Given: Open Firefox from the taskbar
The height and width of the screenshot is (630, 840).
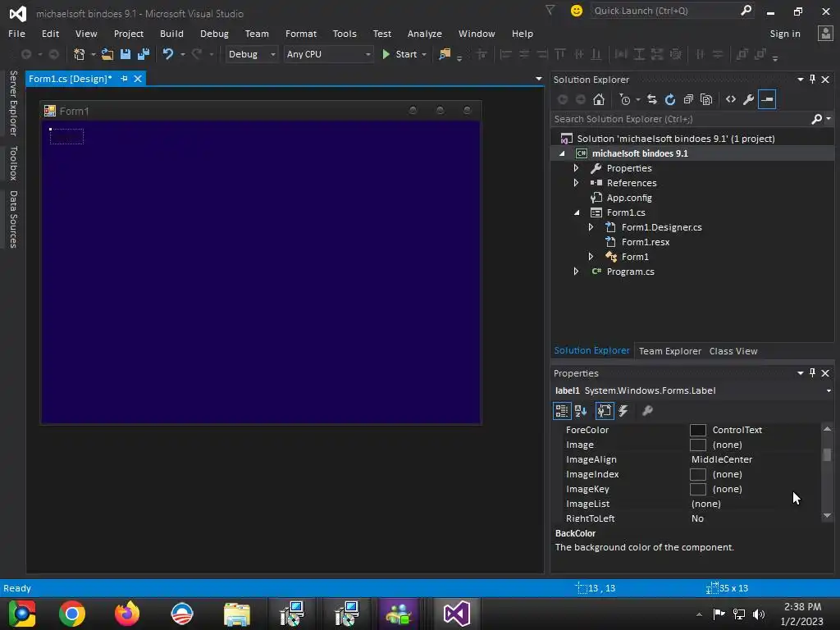Looking at the screenshot, I should (127, 614).
